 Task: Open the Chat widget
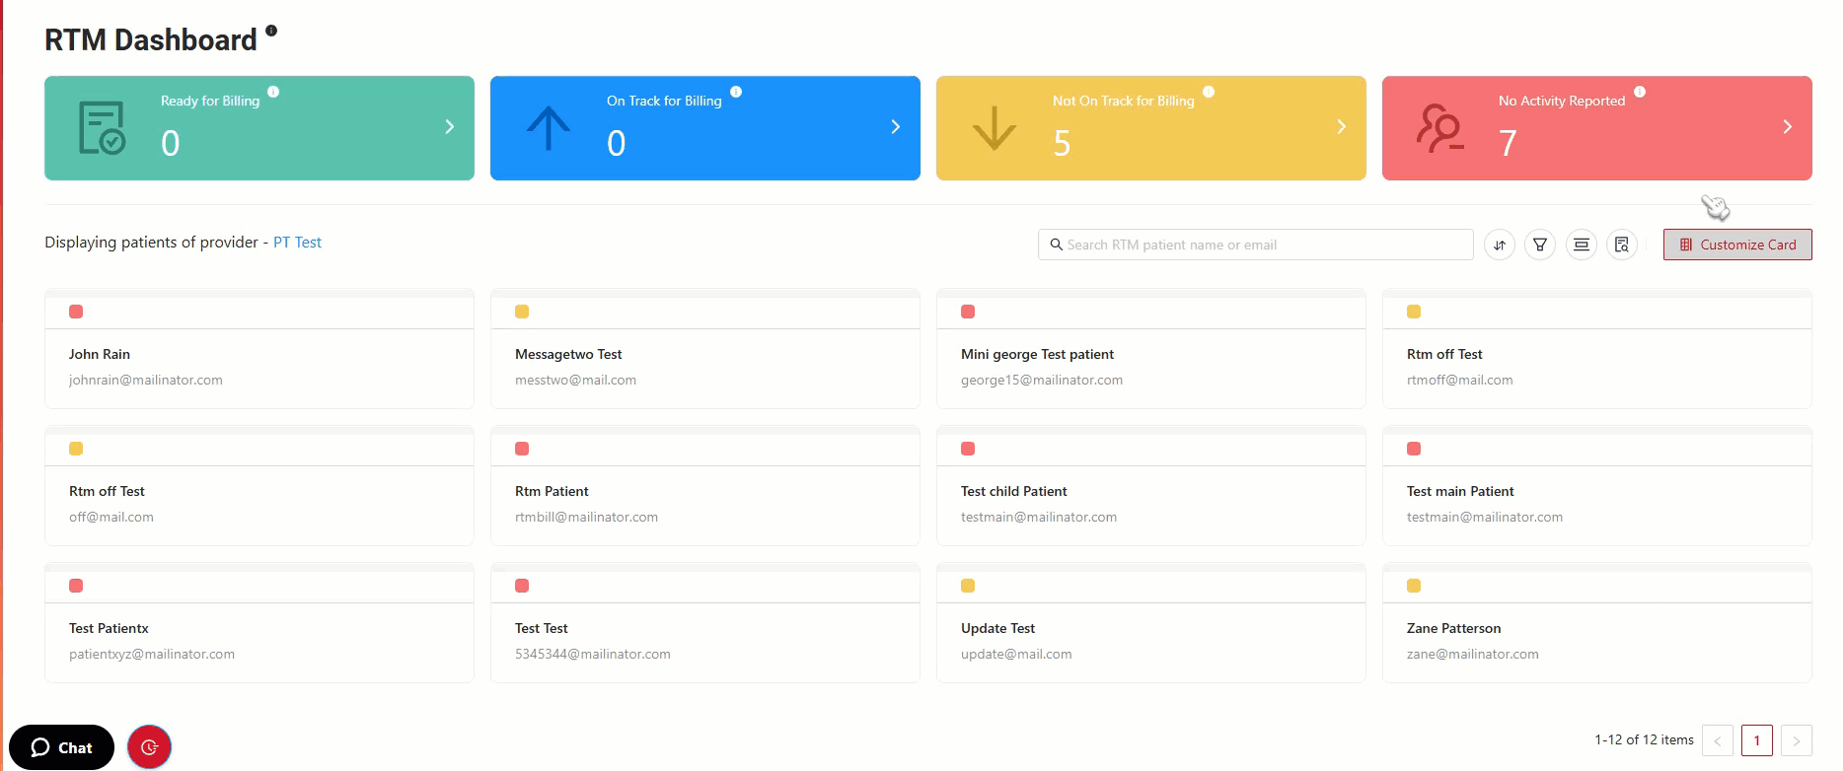click(x=61, y=747)
